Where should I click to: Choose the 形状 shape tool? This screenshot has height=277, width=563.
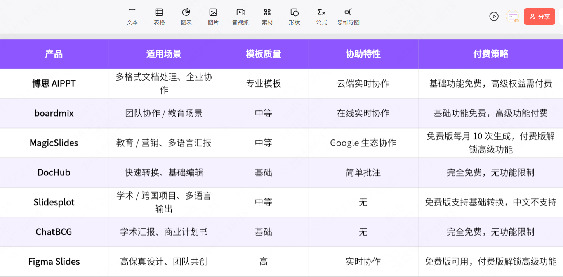pos(294,17)
